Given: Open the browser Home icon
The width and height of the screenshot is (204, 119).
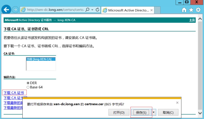Looking at the screenshot, I should click(x=184, y=10).
